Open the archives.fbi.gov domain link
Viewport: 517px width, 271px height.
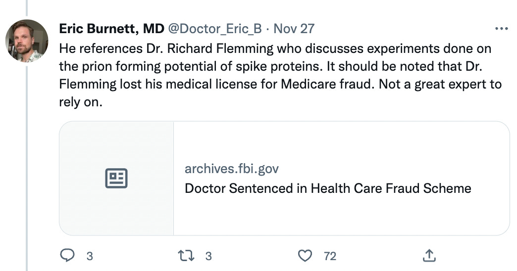pyautogui.click(x=231, y=169)
